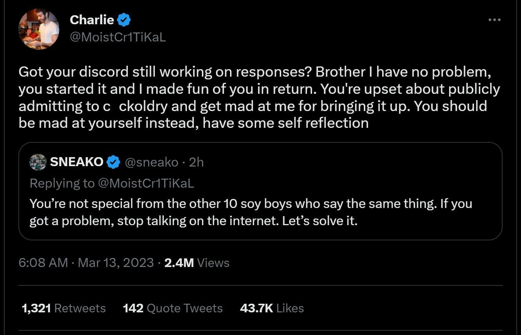
Task: Open the tweet options menu
Action: click(x=495, y=19)
